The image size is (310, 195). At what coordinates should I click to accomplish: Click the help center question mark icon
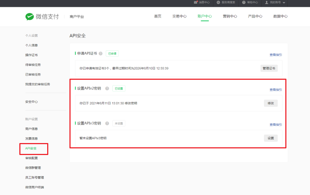click(244, 2)
